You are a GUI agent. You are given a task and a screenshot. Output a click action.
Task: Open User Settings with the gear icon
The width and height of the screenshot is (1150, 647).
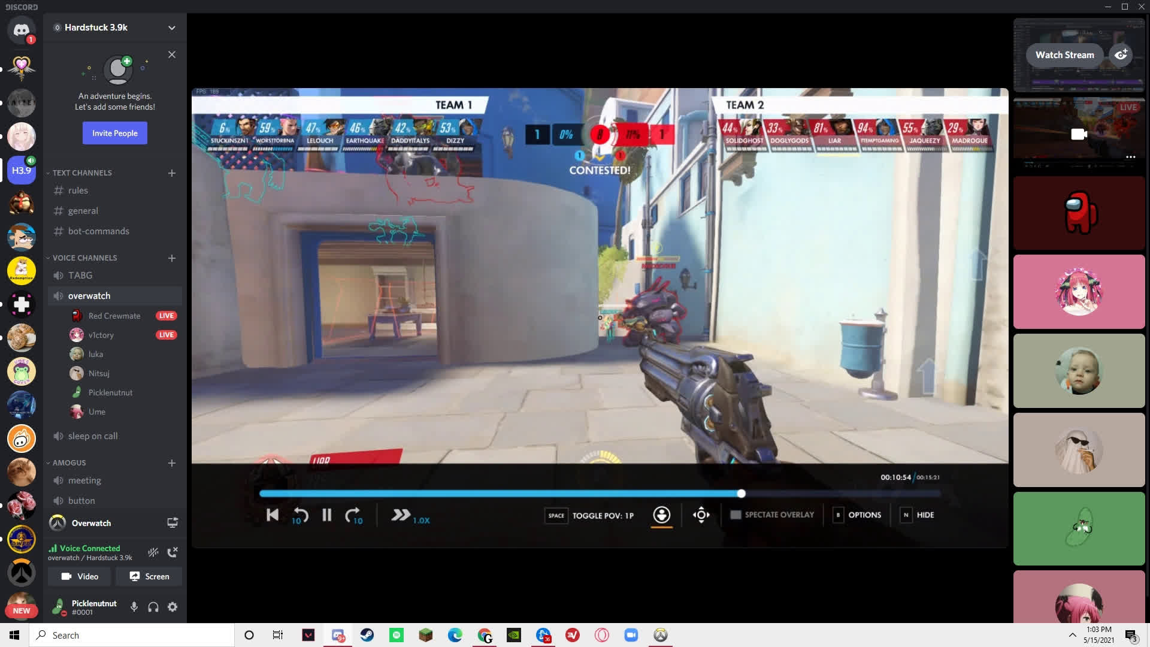point(172,607)
